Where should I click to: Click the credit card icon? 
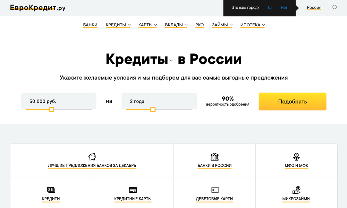(133, 190)
